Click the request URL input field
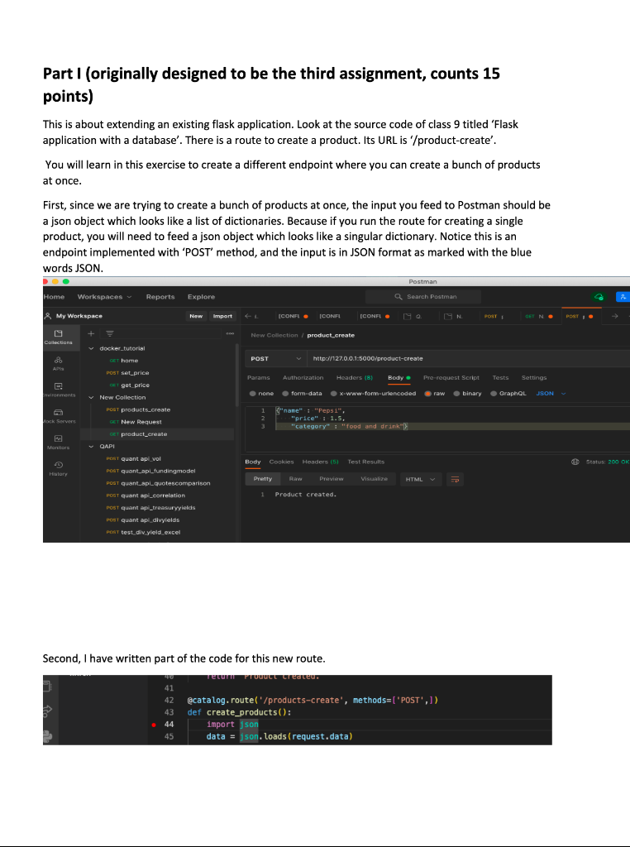The image size is (630, 847). coord(469,359)
